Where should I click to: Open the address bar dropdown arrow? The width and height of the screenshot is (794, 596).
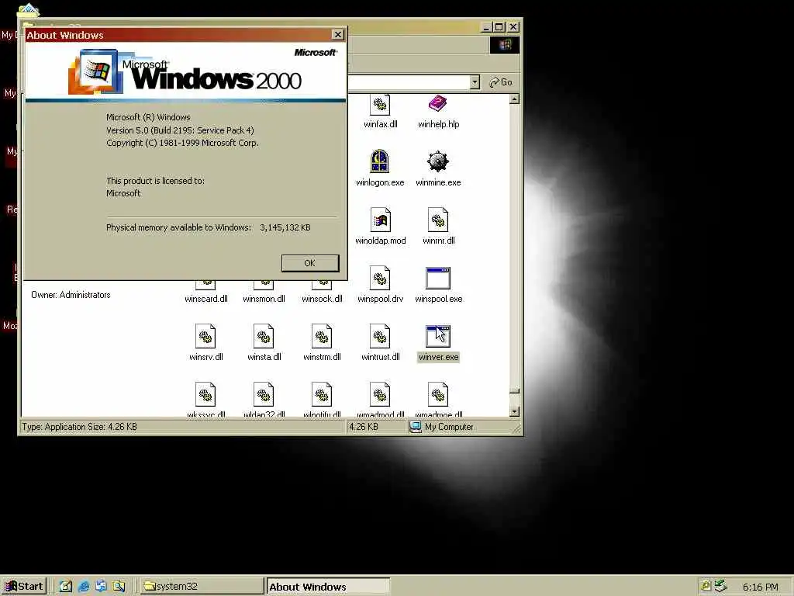coord(475,82)
